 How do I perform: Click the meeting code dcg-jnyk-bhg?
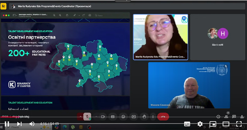(21, 117)
